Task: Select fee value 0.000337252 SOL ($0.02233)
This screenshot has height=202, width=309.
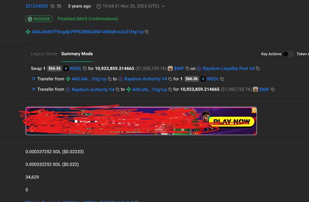Action: 55,152
